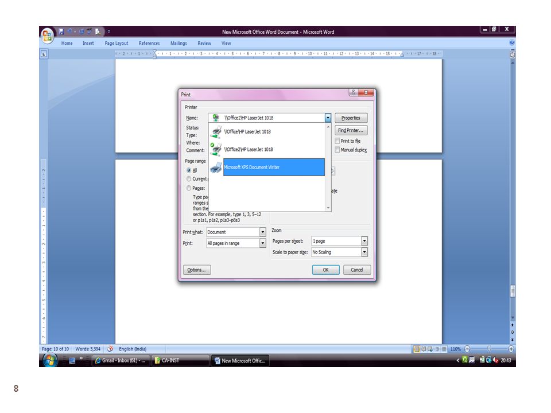Open the Mailings ribbon tab
The image size is (551, 413).
tap(179, 44)
